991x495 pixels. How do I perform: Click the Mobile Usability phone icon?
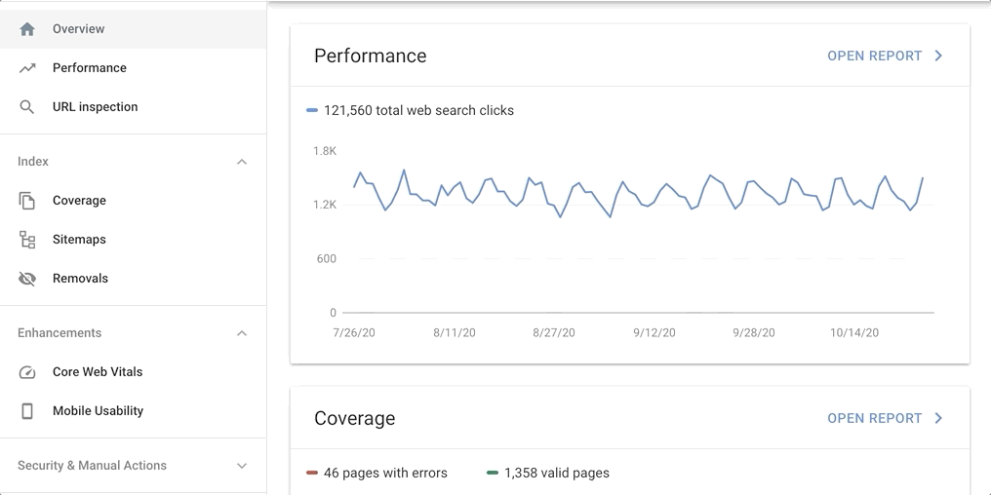click(27, 411)
